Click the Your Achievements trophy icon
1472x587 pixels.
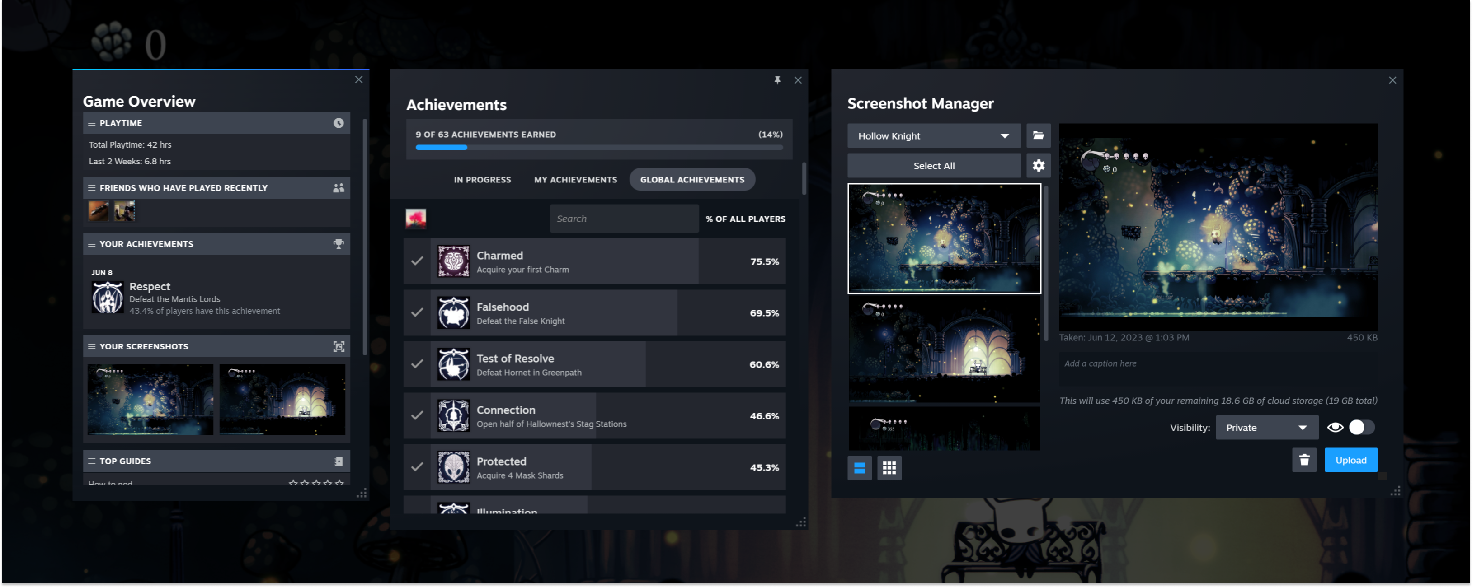coord(339,244)
